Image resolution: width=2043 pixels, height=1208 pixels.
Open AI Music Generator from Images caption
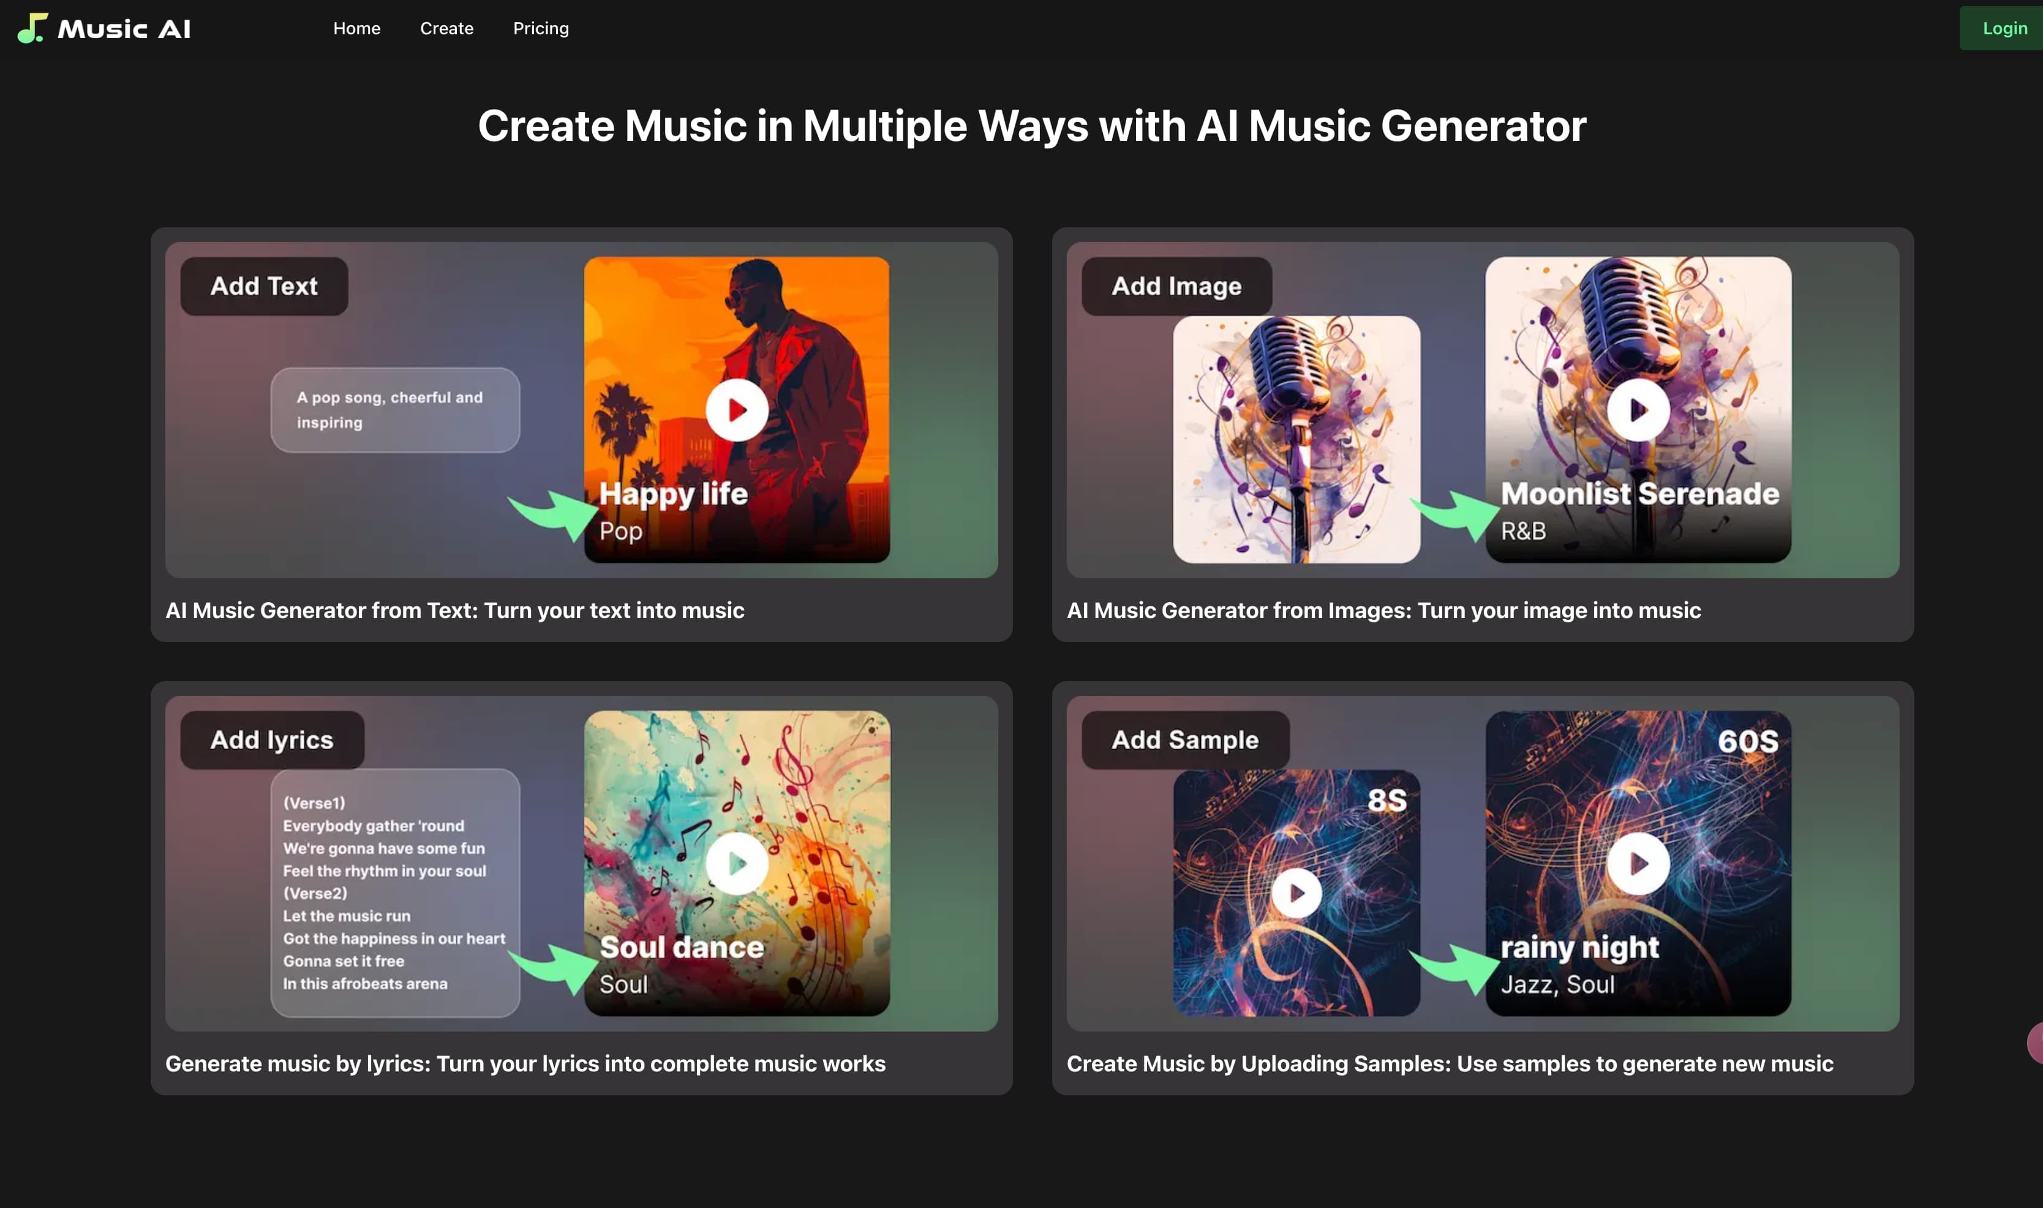click(x=1383, y=611)
